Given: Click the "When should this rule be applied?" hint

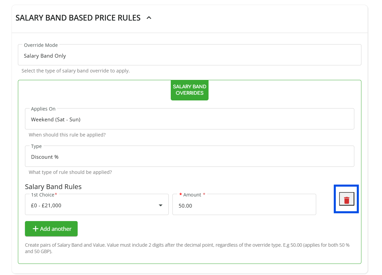Looking at the screenshot, I should (x=67, y=135).
